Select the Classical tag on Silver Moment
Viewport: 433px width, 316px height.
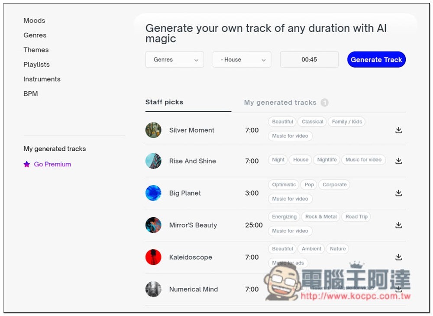(312, 122)
